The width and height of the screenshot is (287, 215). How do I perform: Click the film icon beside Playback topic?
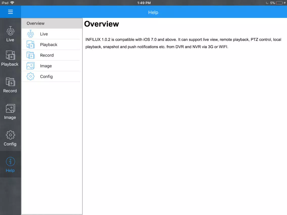pyautogui.click(x=30, y=44)
